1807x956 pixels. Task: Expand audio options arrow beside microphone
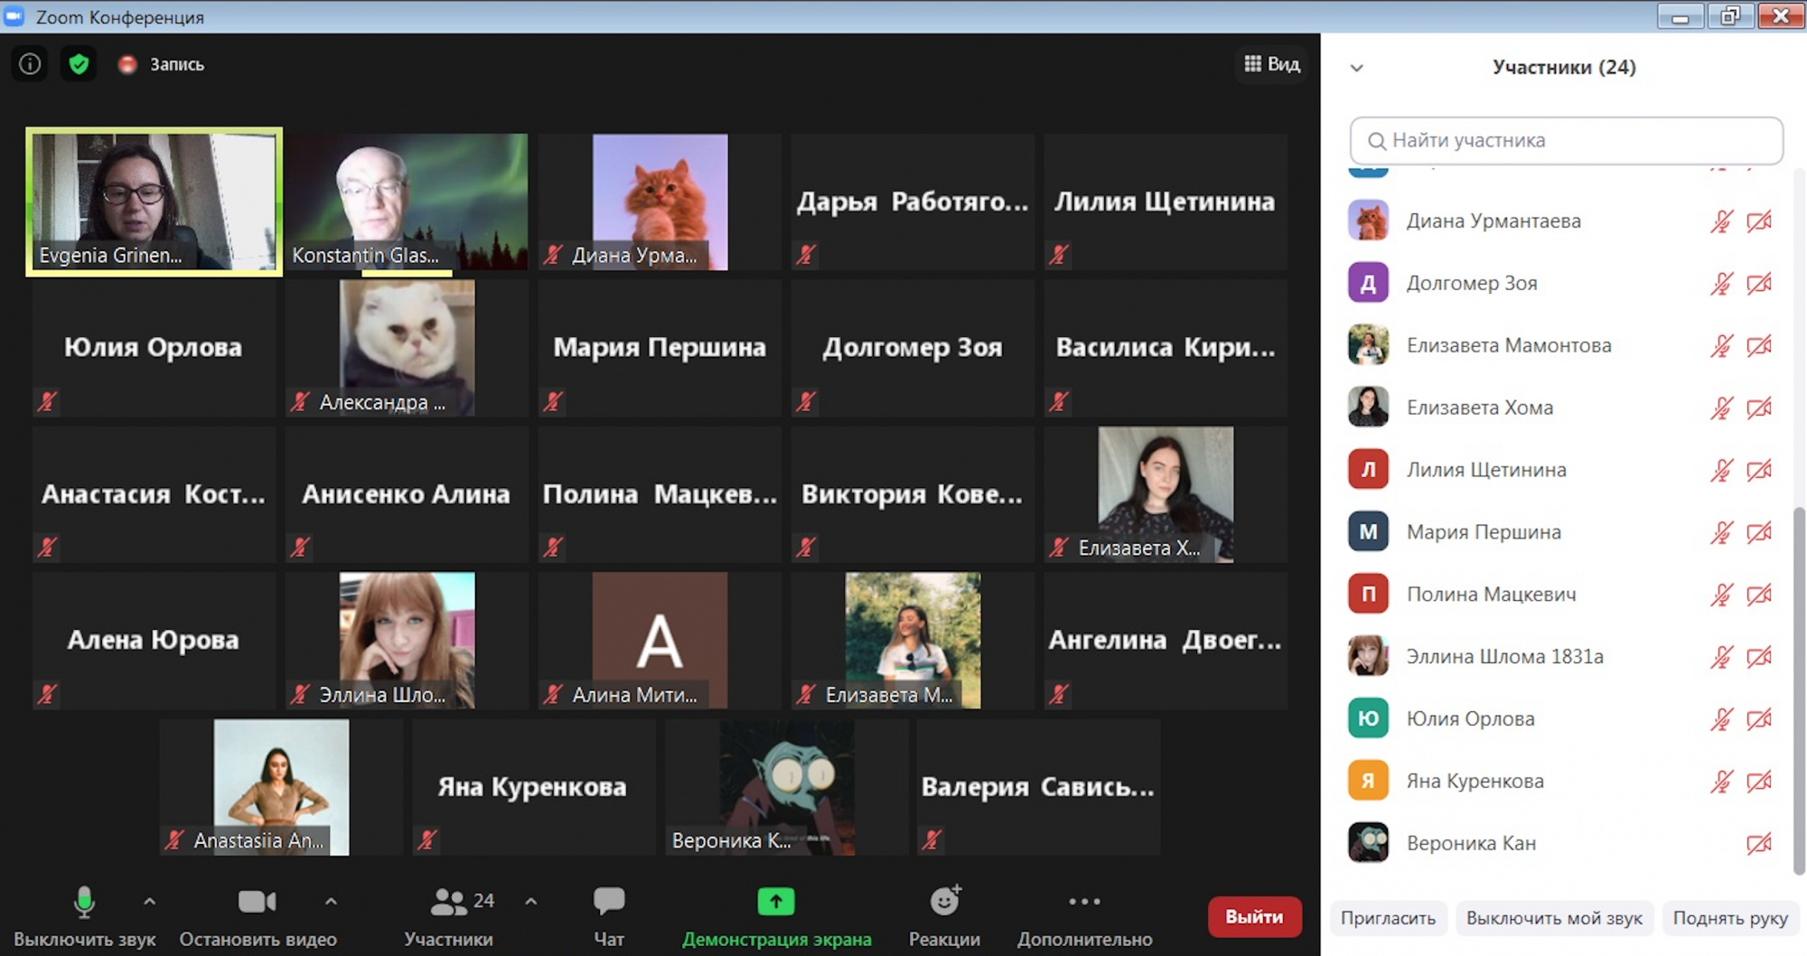pyautogui.click(x=150, y=901)
